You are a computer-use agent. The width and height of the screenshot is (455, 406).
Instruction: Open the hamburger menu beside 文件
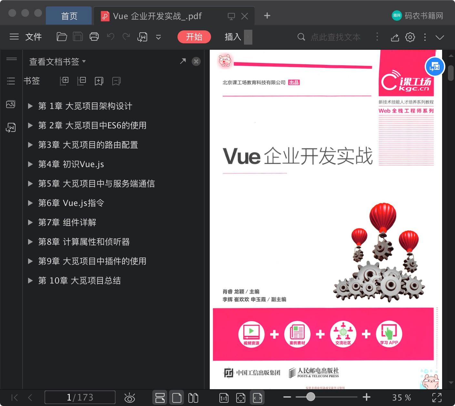(x=14, y=37)
